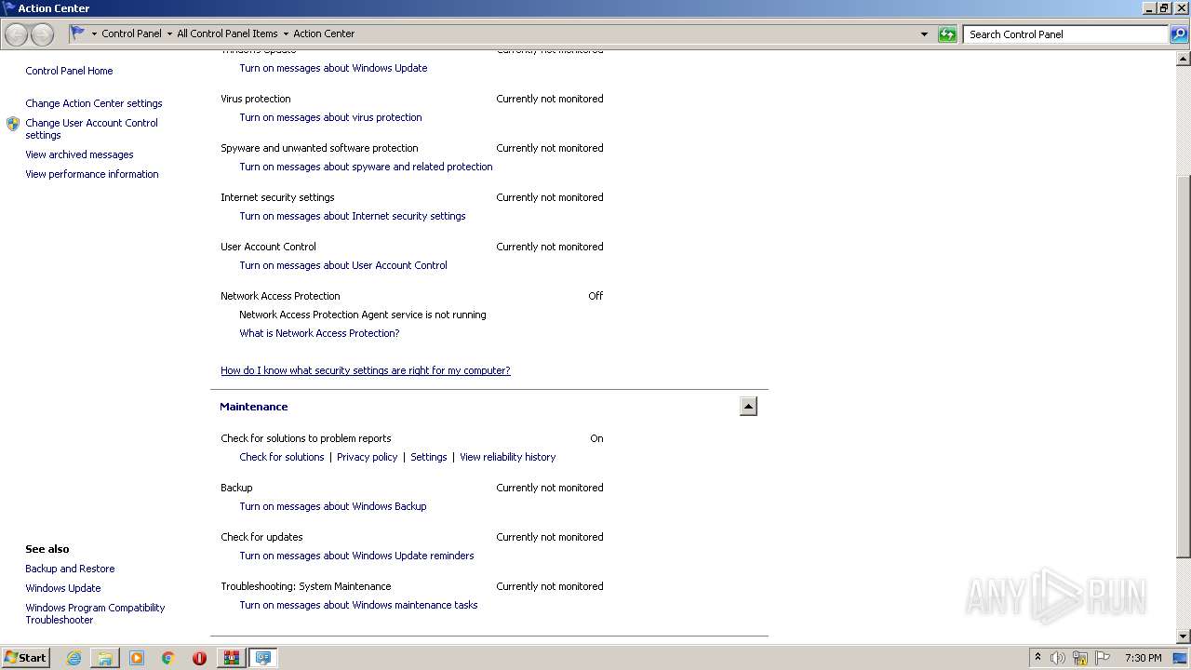Click the Back navigation arrow button

pyautogui.click(x=17, y=34)
